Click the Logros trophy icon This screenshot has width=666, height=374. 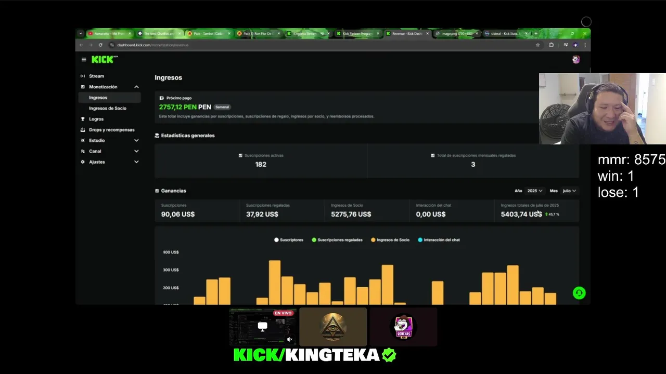click(x=83, y=119)
